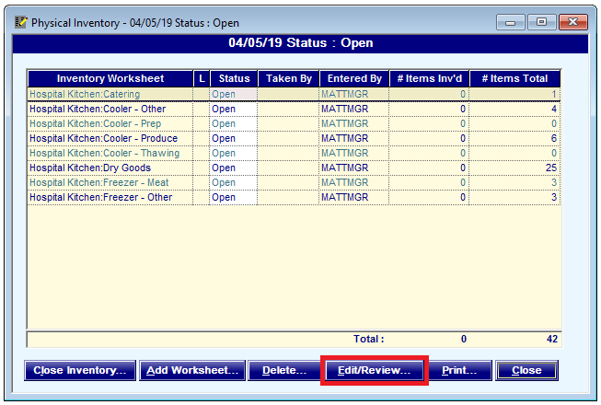Sort by Inventory Worksheet column header
The width and height of the screenshot is (601, 405).
point(110,79)
